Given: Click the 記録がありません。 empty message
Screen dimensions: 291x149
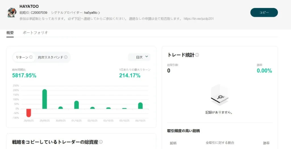Looking at the screenshot, I should pos(219,112).
